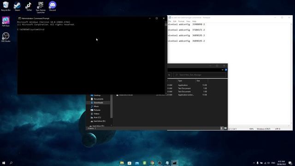This screenshot has height=166, width=295.
Task: Open the Mail app from taskbar
Action: pyautogui.click(x=137, y=163)
